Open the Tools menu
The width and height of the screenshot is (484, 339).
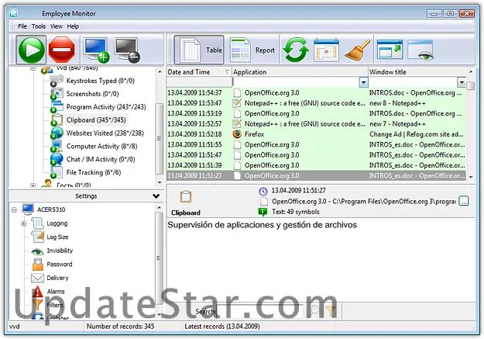(39, 26)
